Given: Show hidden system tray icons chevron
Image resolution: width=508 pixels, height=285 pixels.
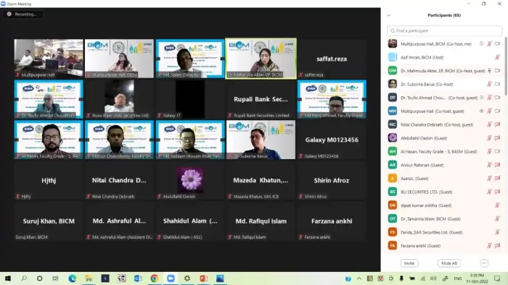Looking at the screenshot, I should [359, 278].
